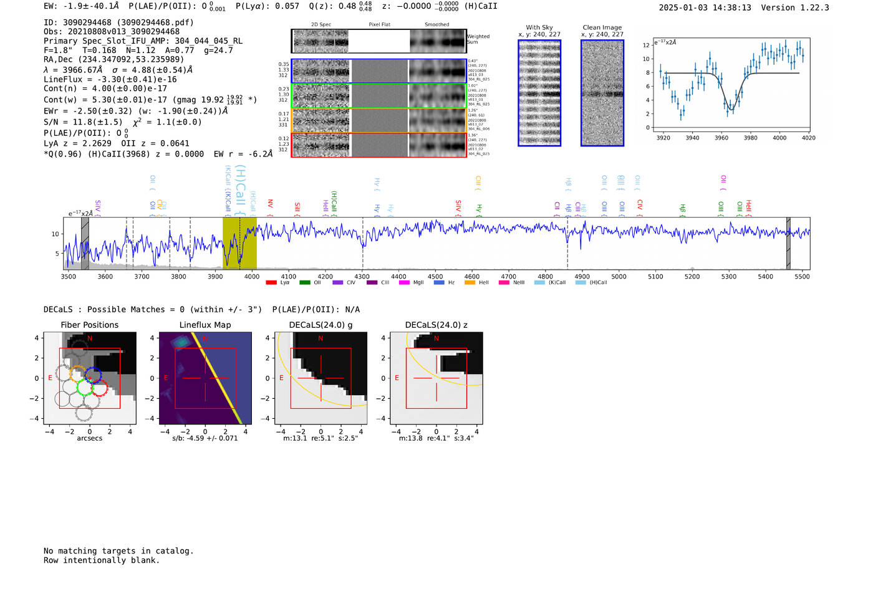Click the m:13.1 re:5.1" s:2.5" caption

(x=321, y=438)
